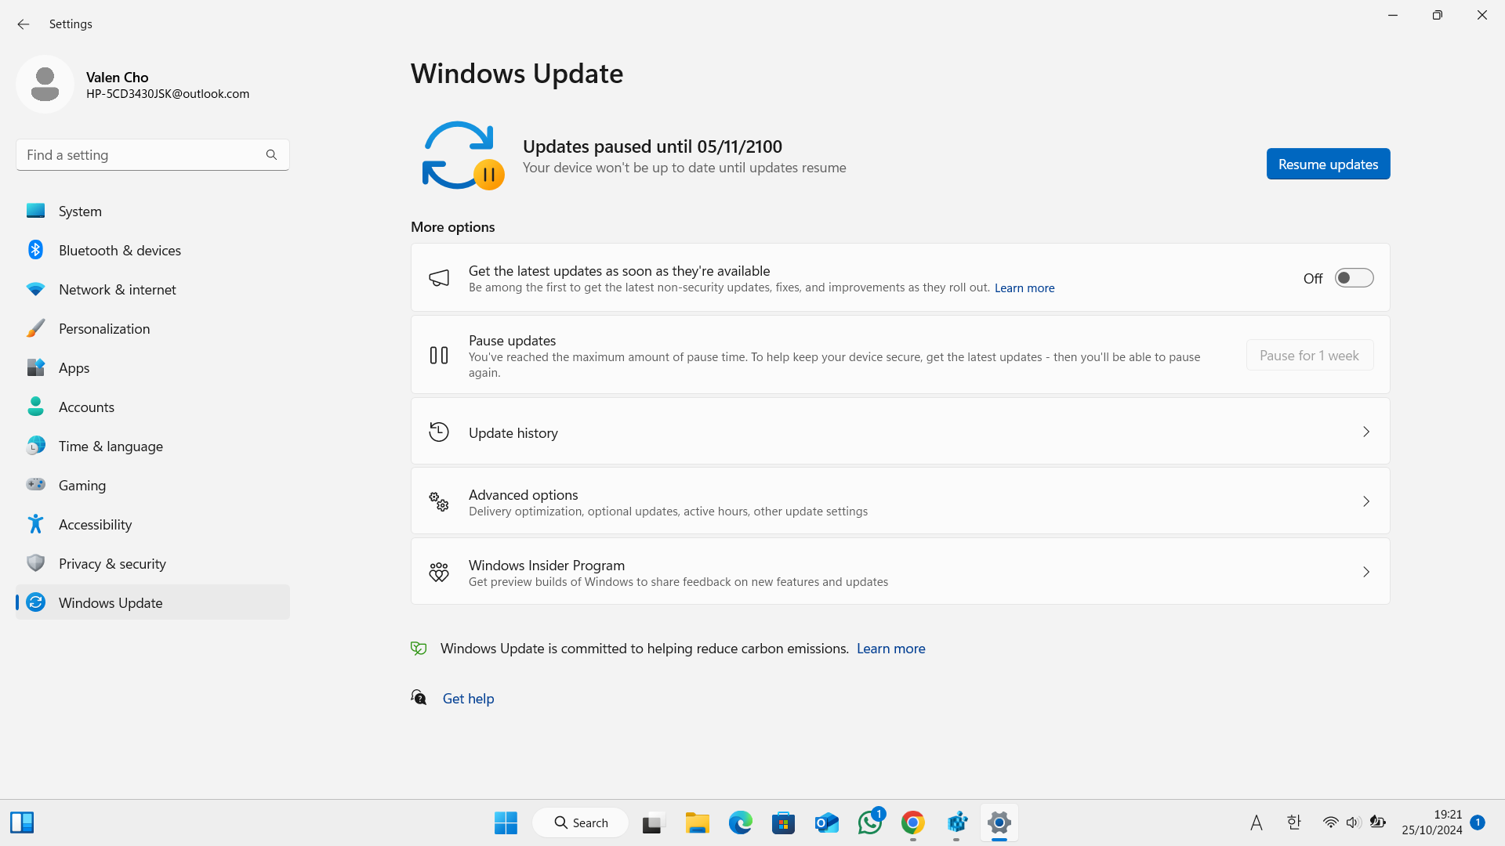Click the pause bars icon in Pause updates

439,356
